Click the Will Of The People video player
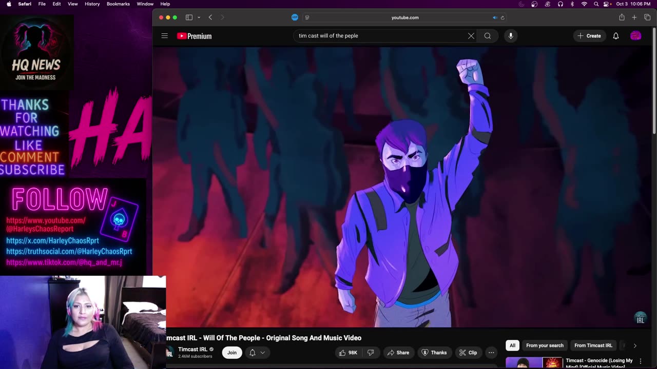657x369 pixels. tap(401, 187)
